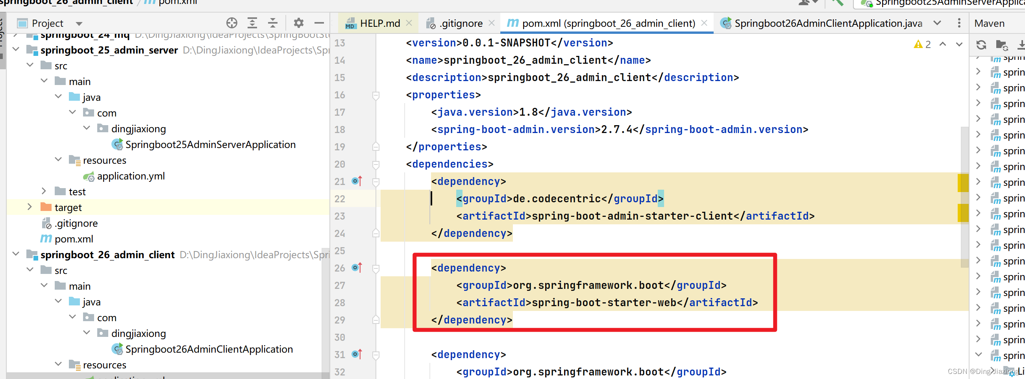Fold the dependency block at line 21
The width and height of the screenshot is (1025, 379).
[376, 182]
